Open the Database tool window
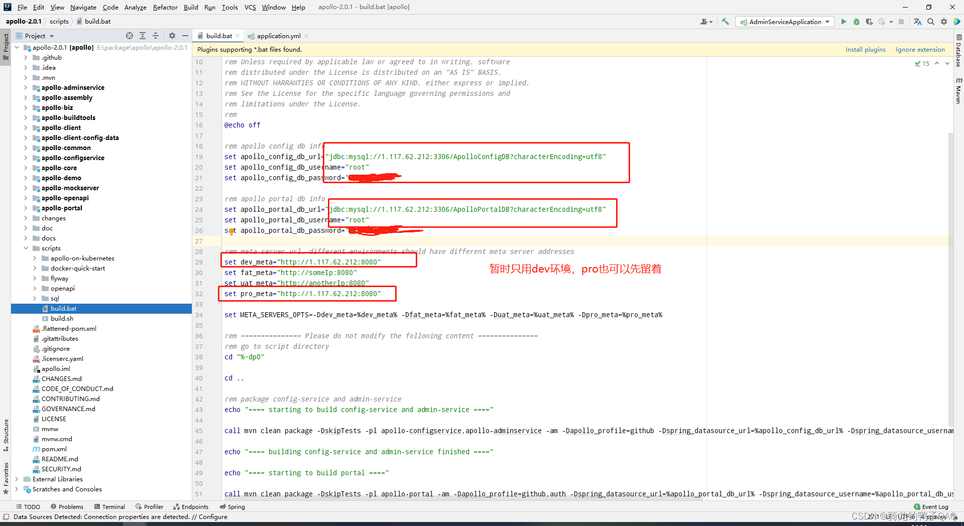Viewport: 964px width, 526px height. pos(958,50)
